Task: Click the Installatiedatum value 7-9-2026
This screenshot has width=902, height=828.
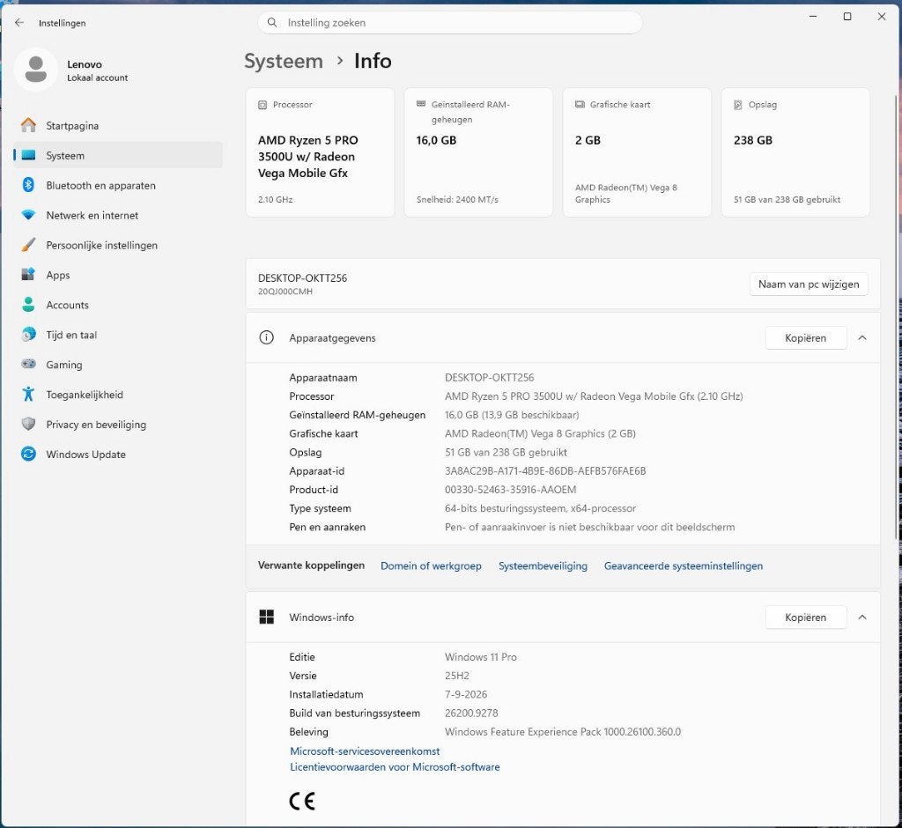Action: click(466, 694)
